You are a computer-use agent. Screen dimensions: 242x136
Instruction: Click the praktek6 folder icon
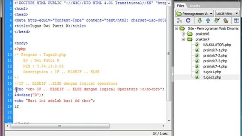[190, 34]
